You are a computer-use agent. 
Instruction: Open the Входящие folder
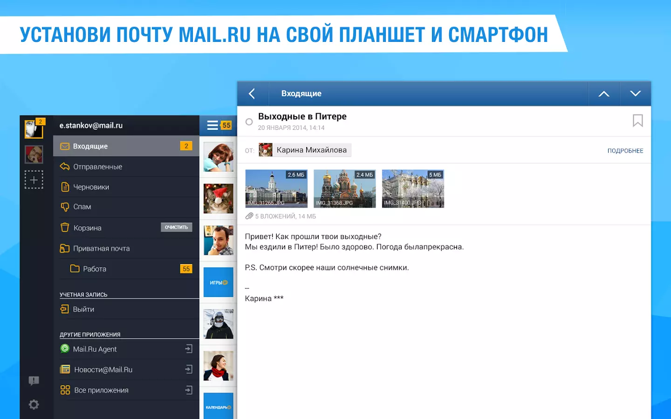coord(126,146)
